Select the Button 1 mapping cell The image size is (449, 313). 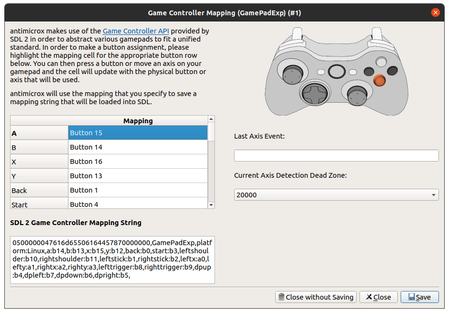coord(138,190)
